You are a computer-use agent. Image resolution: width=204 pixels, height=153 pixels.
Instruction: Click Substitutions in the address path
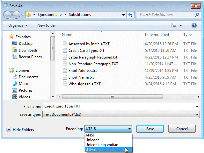(80, 15)
